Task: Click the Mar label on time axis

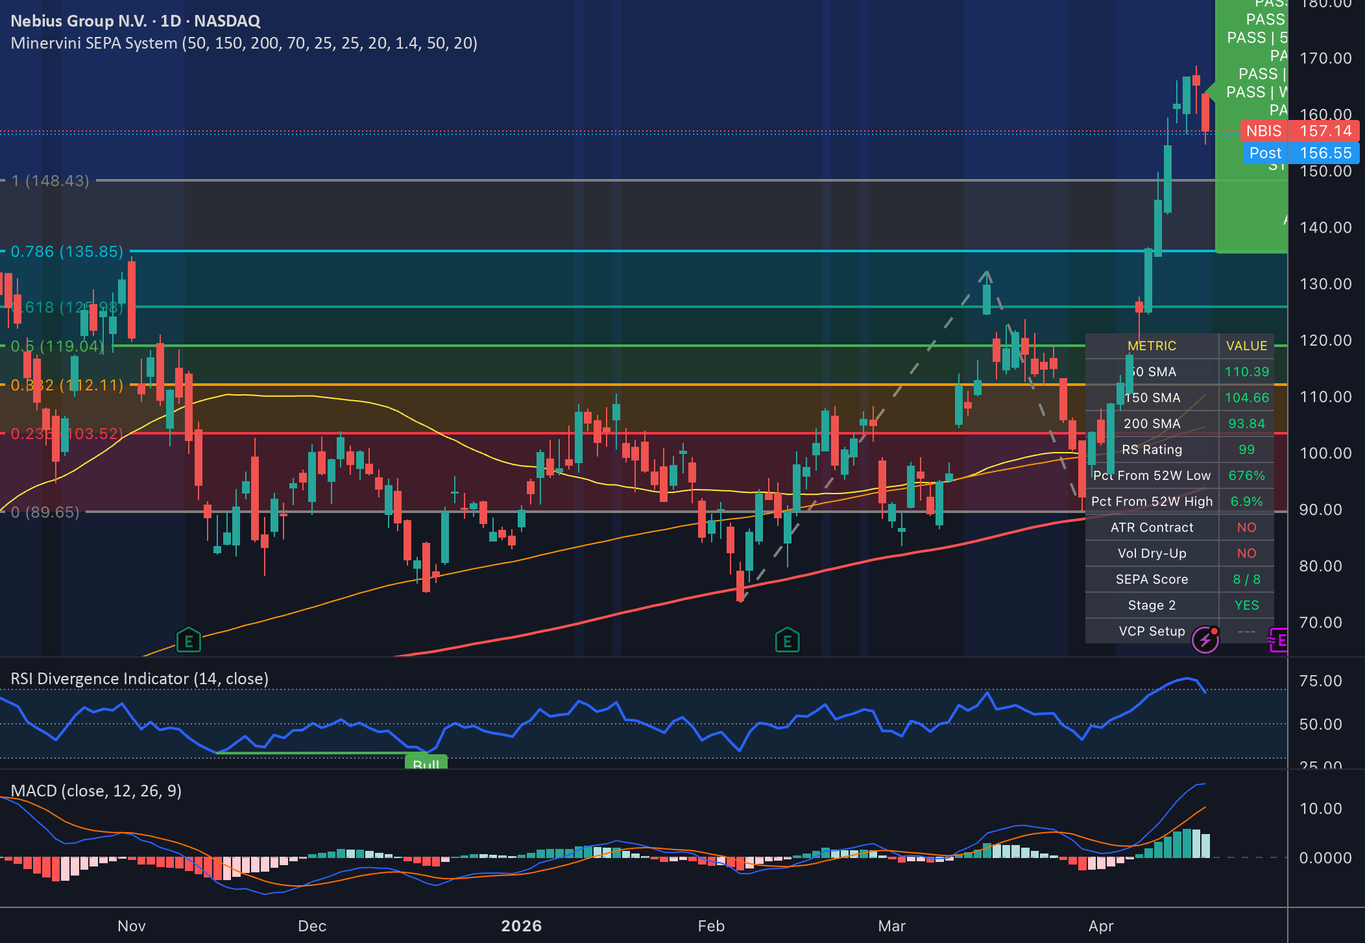Action: [891, 926]
